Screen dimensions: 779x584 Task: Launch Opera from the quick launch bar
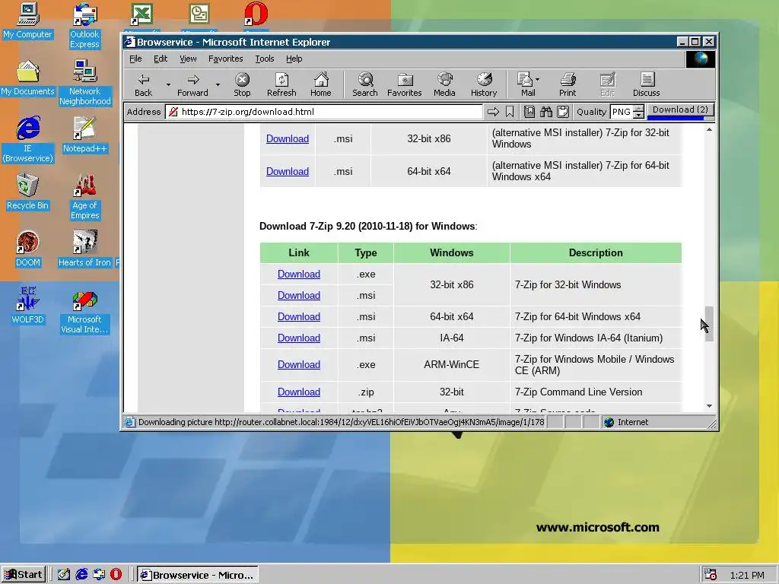(116, 575)
